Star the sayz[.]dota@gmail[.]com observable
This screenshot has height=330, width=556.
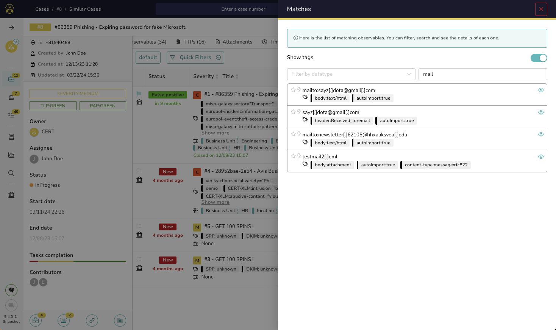pos(293,112)
